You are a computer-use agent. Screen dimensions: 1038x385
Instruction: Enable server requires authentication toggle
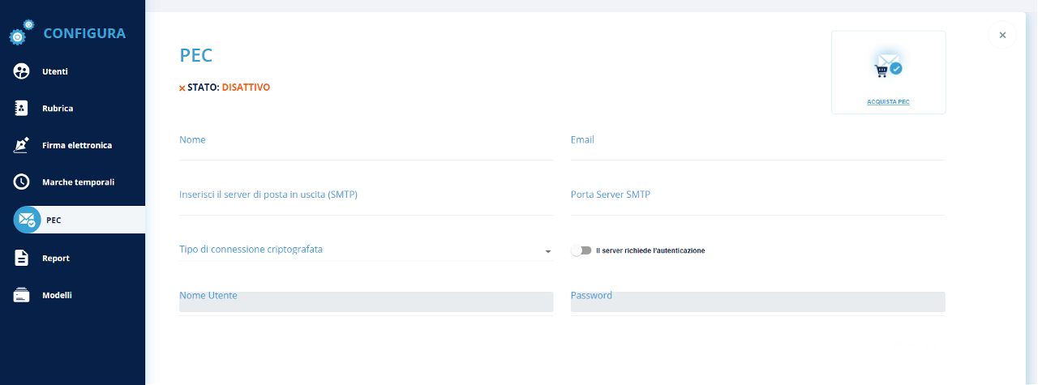[x=581, y=250]
